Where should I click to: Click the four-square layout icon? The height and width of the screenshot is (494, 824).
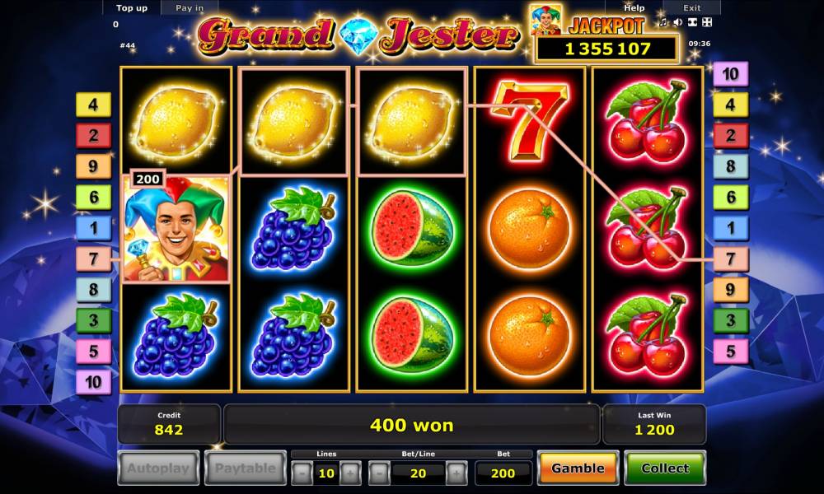click(707, 22)
